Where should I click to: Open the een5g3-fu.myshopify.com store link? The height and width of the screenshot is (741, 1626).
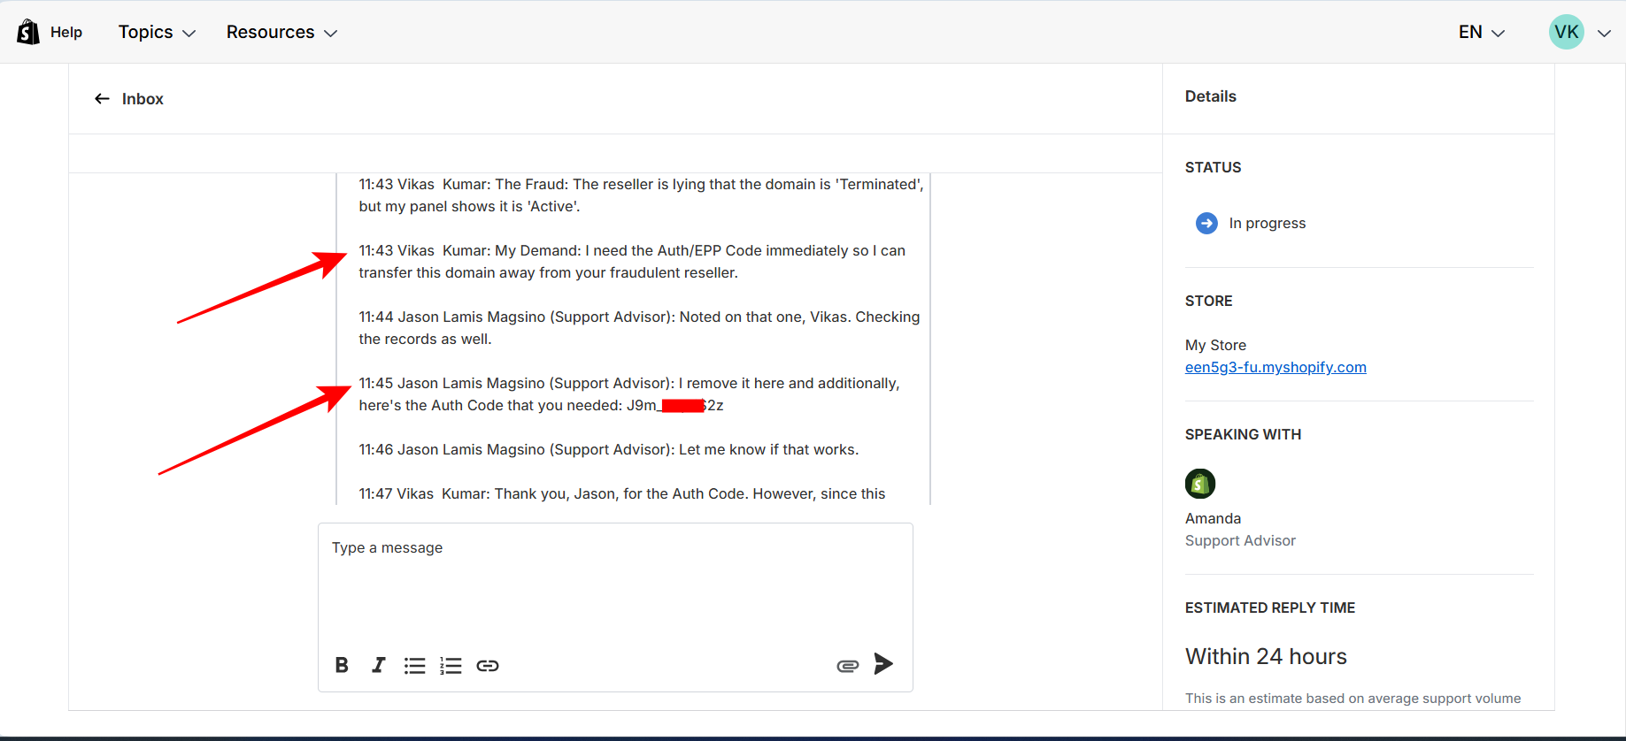pyautogui.click(x=1275, y=367)
